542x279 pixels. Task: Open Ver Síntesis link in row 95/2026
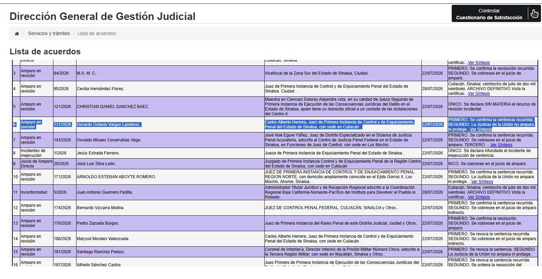[479, 94]
